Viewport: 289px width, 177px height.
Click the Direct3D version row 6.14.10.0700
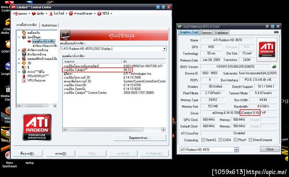click(114, 85)
